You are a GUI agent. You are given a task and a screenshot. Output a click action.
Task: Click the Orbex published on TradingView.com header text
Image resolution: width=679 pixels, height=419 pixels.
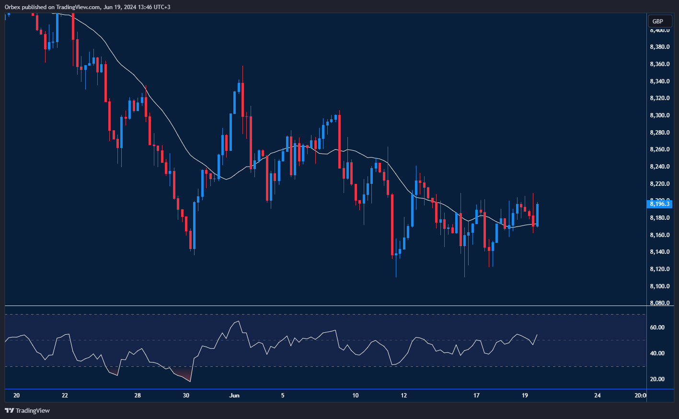click(x=87, y=7)
